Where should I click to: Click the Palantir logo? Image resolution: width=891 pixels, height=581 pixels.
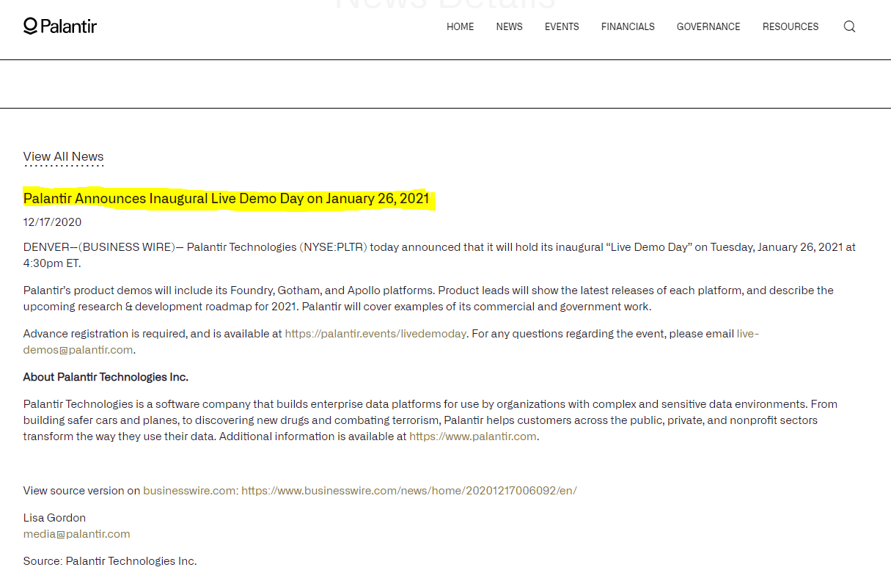pos(60,26)
